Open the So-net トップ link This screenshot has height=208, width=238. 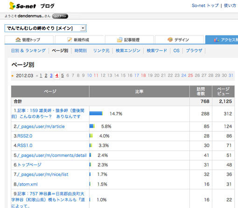click(205, 6)
